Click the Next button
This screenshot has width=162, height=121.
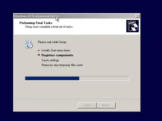tap(106, 105)
